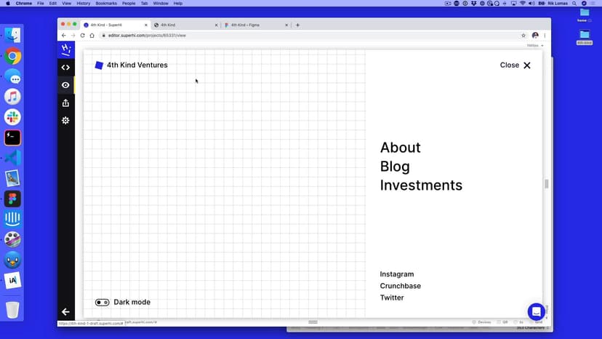Toggle the QR option in bottom bar
This screenshot has height=339, width=602.
pos(503,322)
